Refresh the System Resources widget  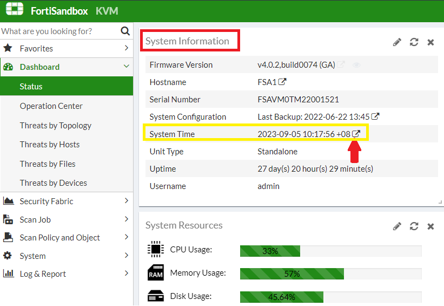414,226
